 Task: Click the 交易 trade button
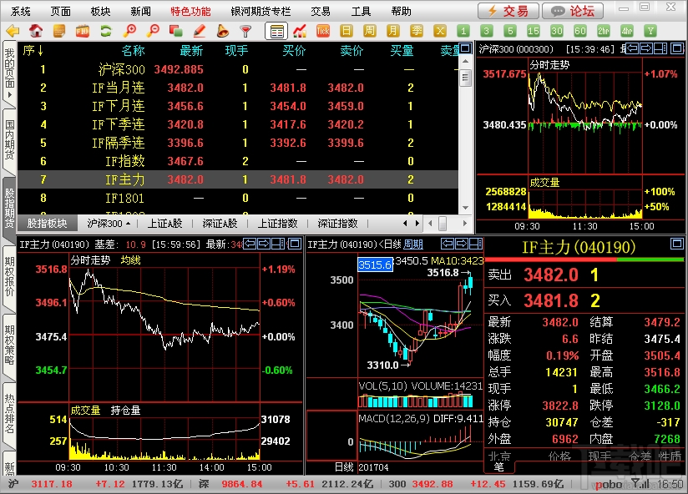pos(508,11)
